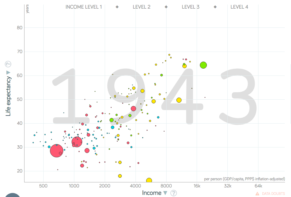
Task: Select the largest red bubble in the chart
Action: click(56, 150)
